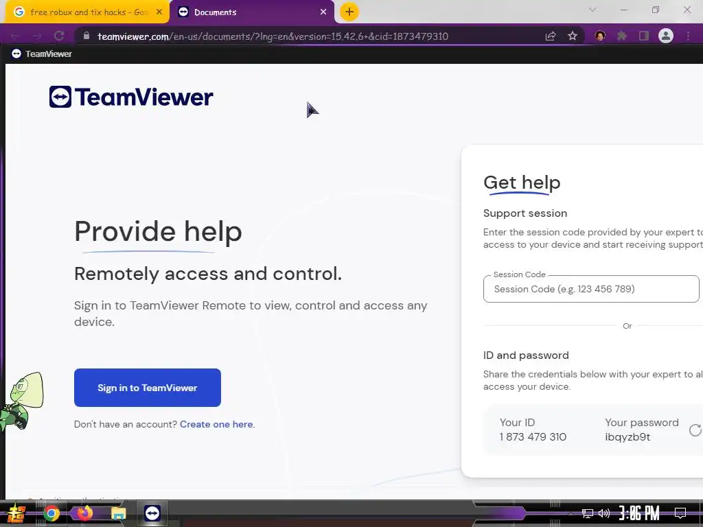Go forward to the next page
Viewport: 703px width, 527px height.
37,36
